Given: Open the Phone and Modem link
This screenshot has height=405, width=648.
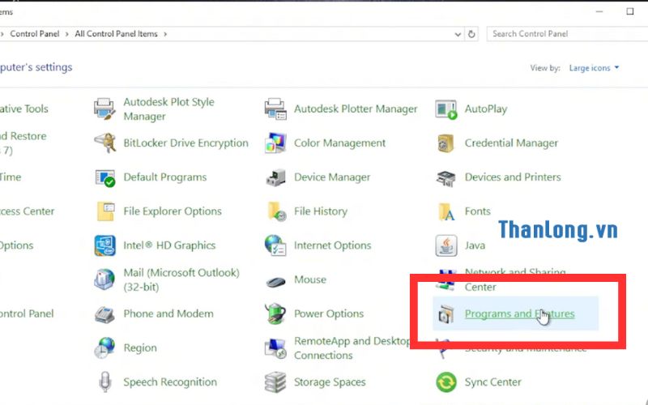Looking at the screenshot, I should [x=168, y=313].
